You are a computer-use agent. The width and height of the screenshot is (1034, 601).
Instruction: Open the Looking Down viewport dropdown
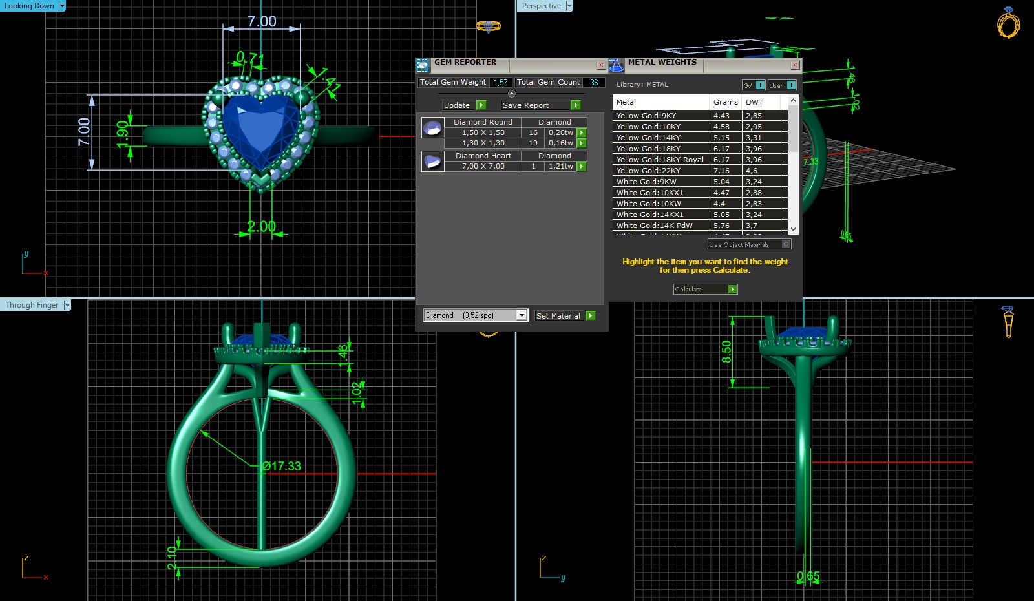(x=62, y=6)
